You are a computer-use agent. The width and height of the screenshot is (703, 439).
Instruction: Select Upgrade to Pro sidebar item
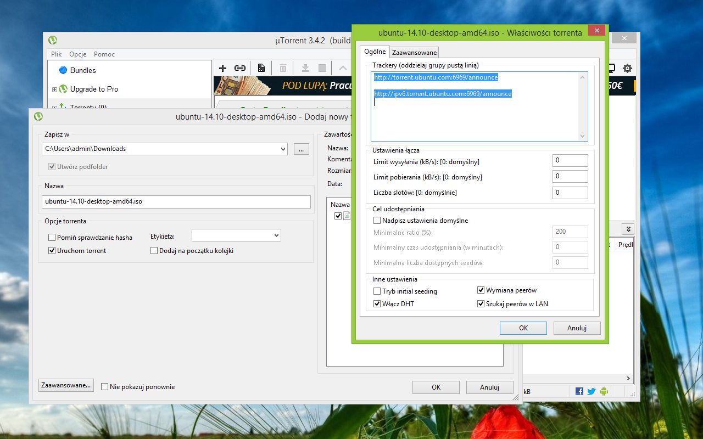(94, 89)
